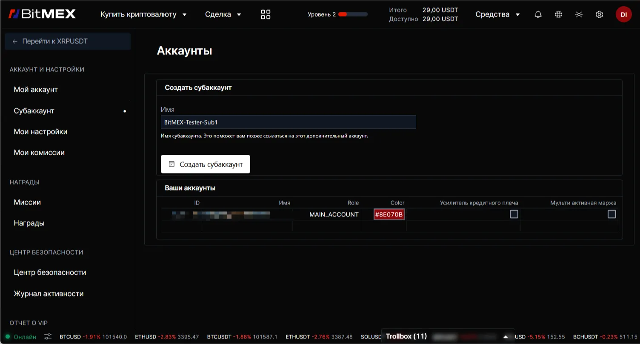Screen dimensions: 640x344
Task: Open Купить криптовалюту dropdown
Action: click(x=143, y=14)
